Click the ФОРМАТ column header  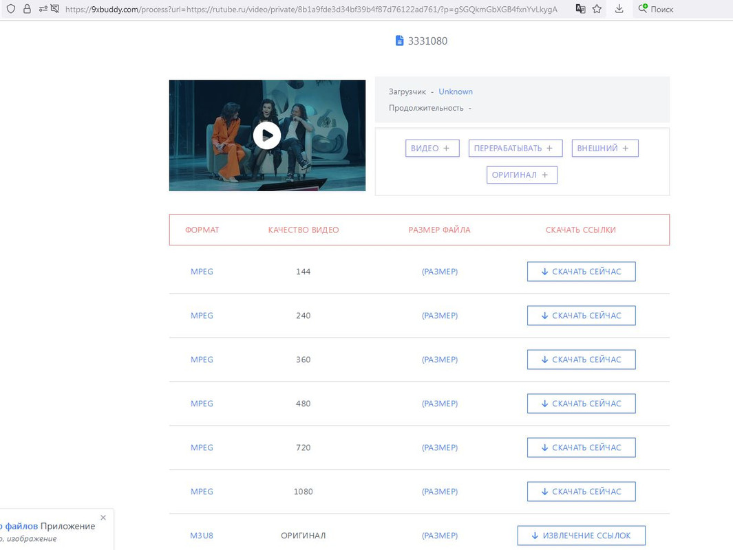coord(202,230)
